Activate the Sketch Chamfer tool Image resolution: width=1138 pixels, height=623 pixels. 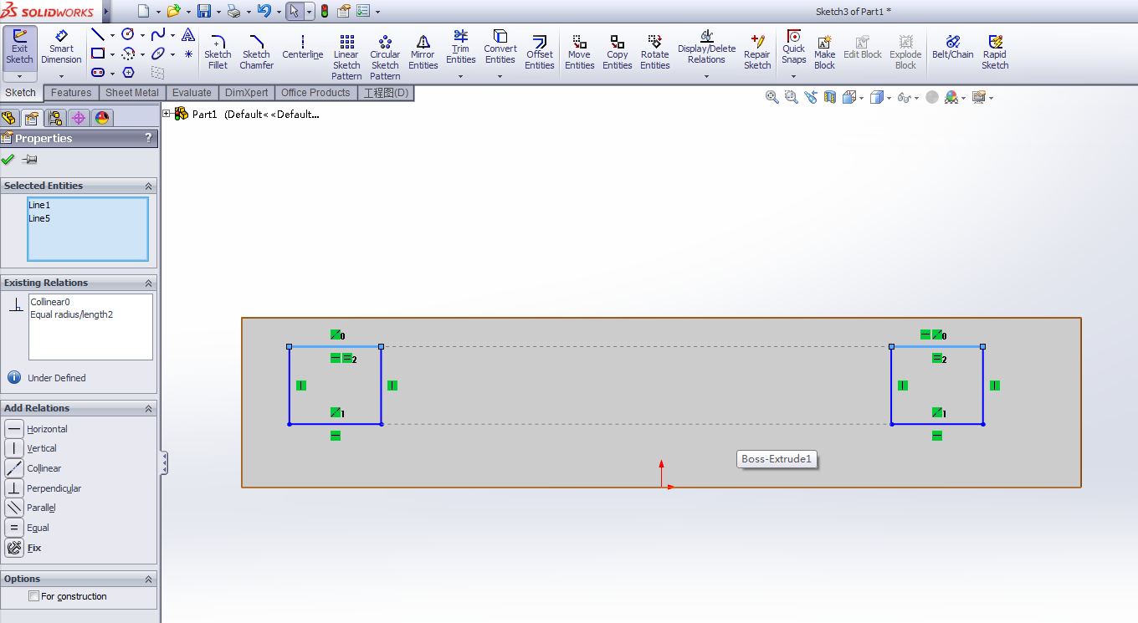[257, 54]
